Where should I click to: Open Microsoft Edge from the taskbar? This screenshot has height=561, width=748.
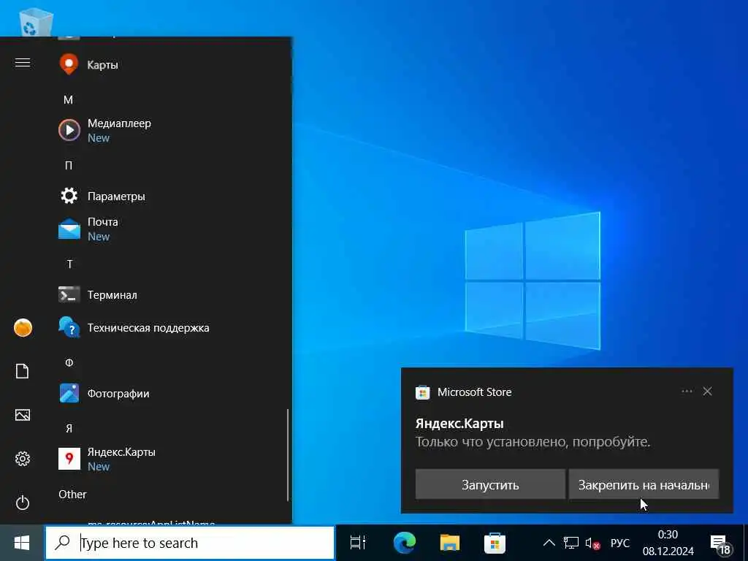405,543
